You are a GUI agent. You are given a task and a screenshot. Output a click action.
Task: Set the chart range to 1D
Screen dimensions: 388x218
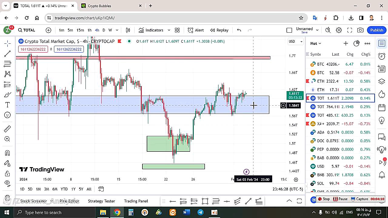tap(22, 189)
